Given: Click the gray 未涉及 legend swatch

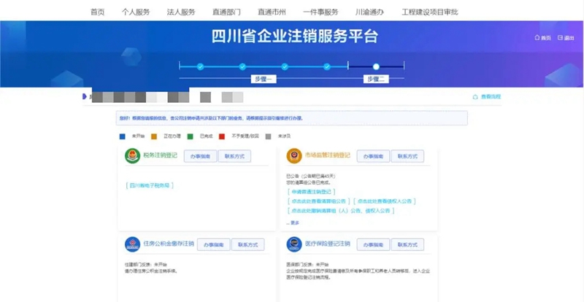Looking at the screenshot, I should (x=268, y=136).
